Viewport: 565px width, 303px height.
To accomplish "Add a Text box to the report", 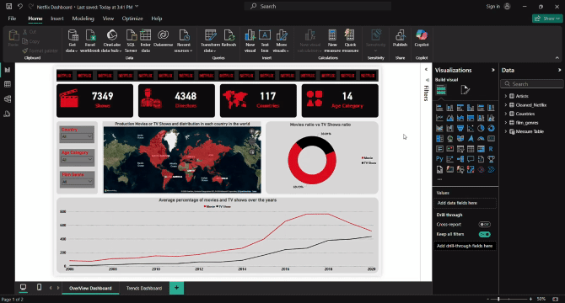I will (265, 41).
